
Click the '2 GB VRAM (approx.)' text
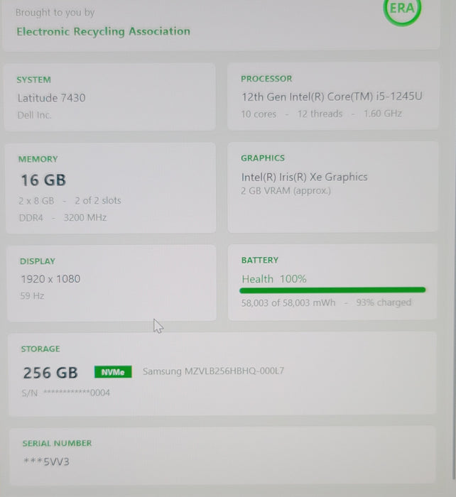pos(286,191)
